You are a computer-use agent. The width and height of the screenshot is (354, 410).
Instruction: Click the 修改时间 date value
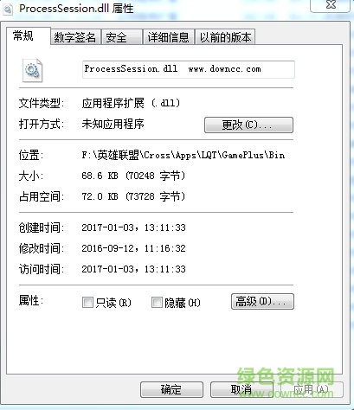coord(133,248)
